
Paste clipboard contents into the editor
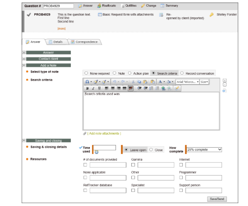click(x=145, y=82)
